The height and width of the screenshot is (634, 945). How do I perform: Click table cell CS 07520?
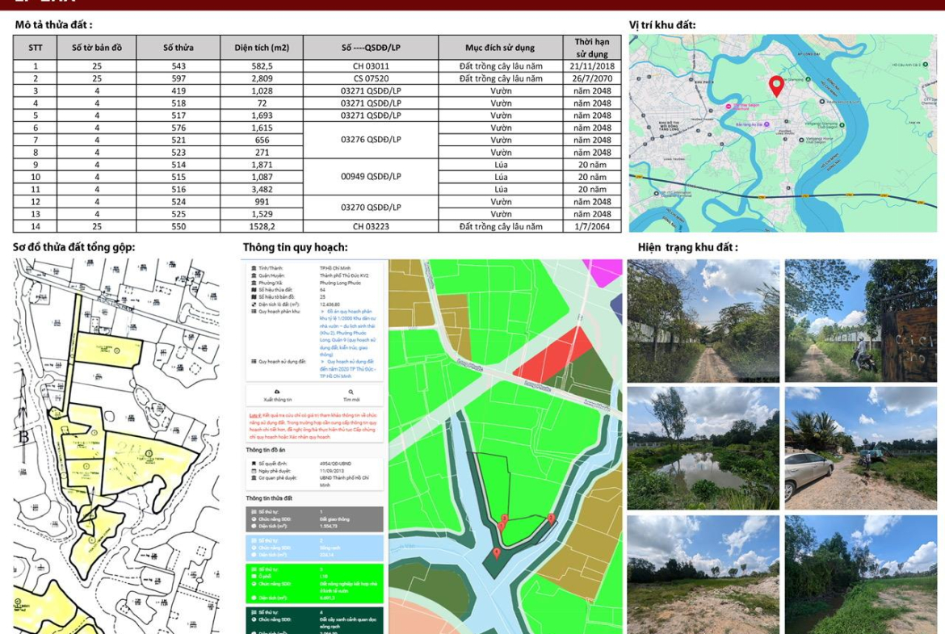371,78
